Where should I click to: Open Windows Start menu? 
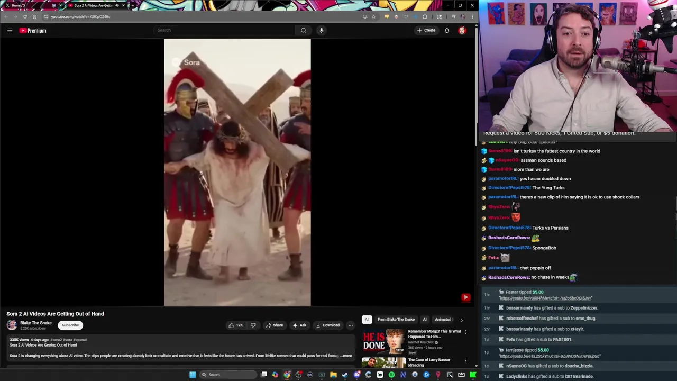193,375
